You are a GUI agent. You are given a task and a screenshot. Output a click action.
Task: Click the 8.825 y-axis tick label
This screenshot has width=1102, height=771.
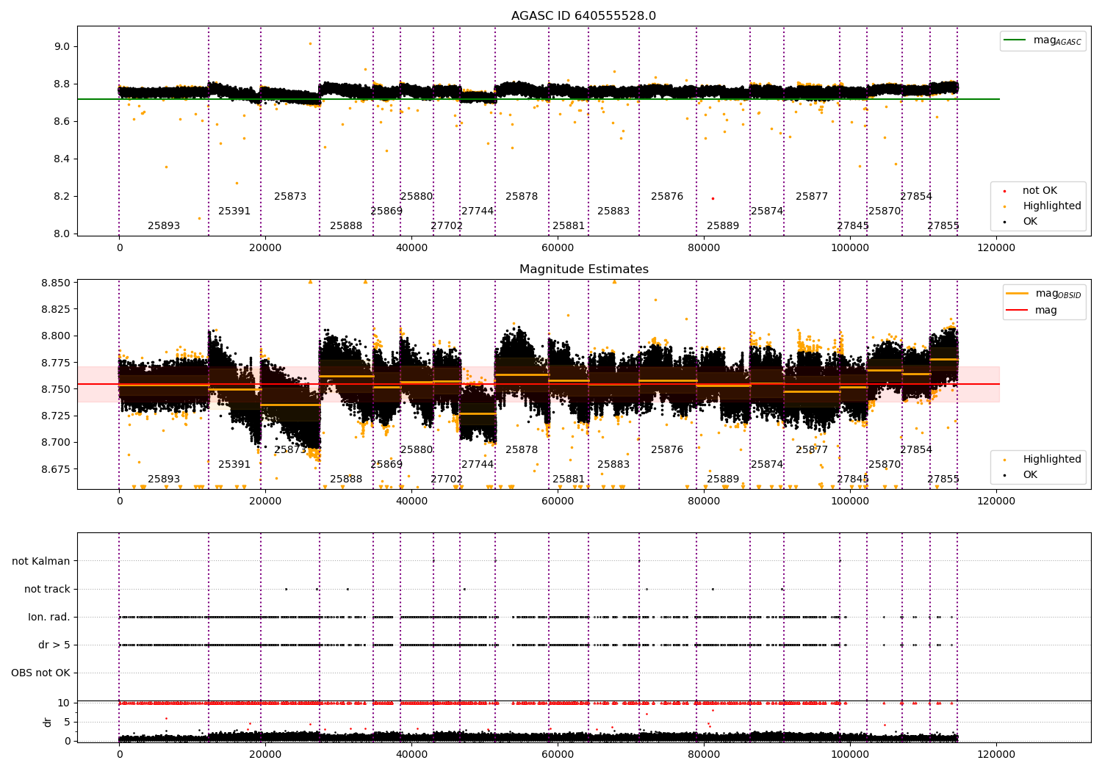tap(56, 310)
